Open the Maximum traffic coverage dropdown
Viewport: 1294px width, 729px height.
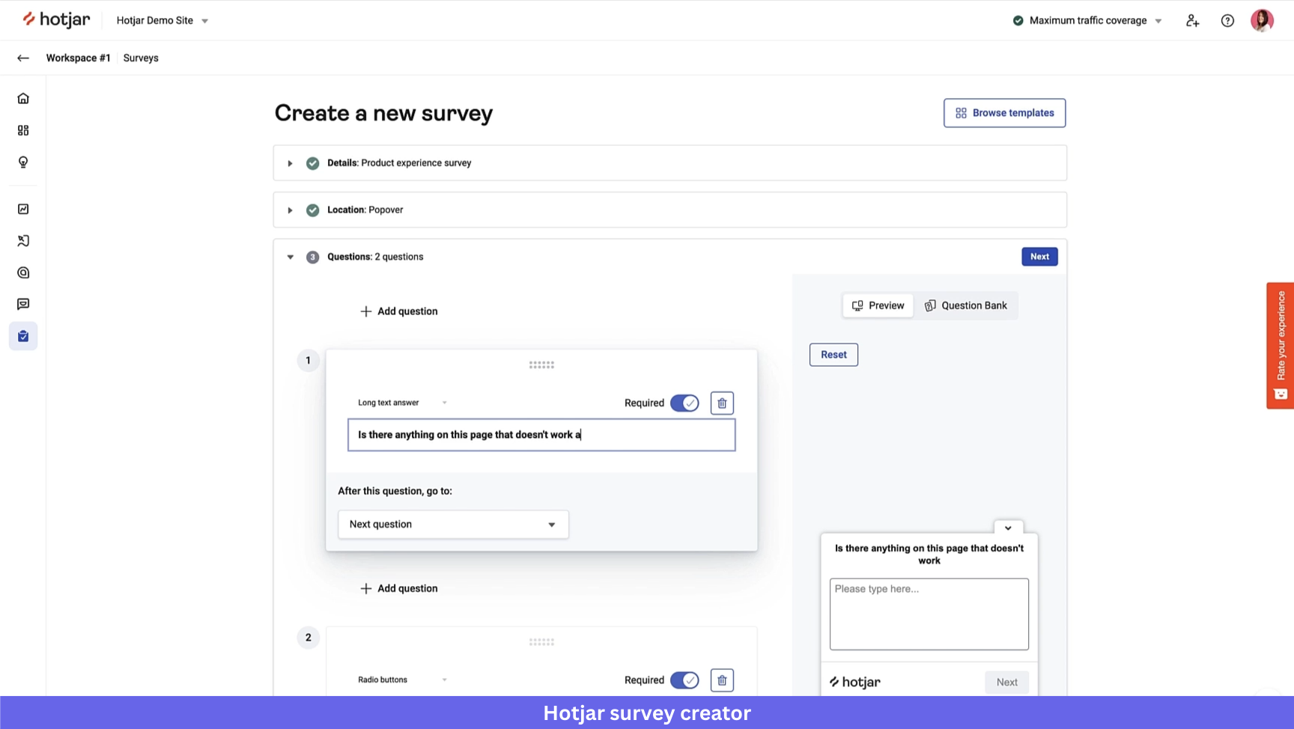pyautogui.click(x=1087, y=20)
